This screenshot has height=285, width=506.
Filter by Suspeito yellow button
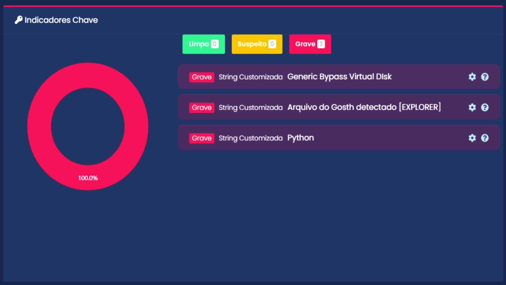257,44
